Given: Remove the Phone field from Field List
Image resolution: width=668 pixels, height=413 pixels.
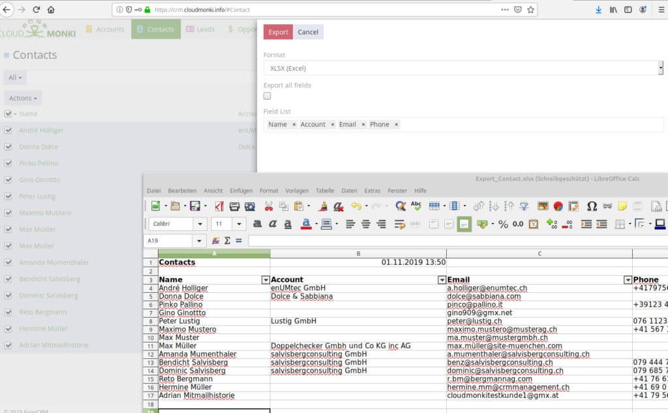Looking at the screenshot, I should [x=396, y=125].
